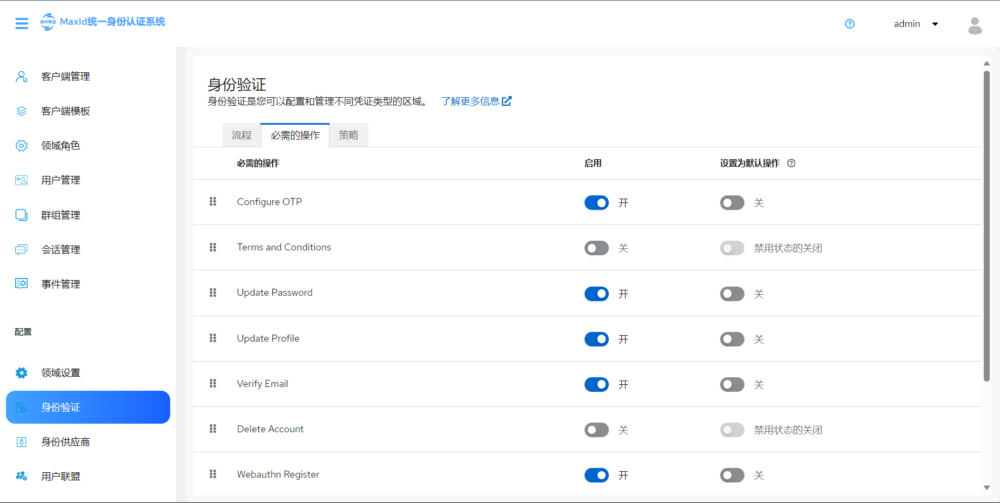Set Configure OTP as default action
Image resolution: width=1000 pixels, height=503 pixels.
pyautogui.click(x=732, y=202)
